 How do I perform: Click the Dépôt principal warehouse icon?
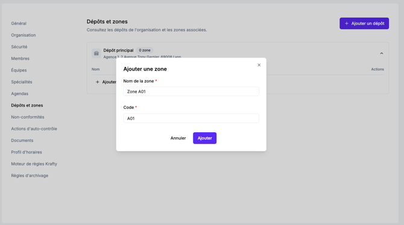pyautogui.click(x=96, y=53)
